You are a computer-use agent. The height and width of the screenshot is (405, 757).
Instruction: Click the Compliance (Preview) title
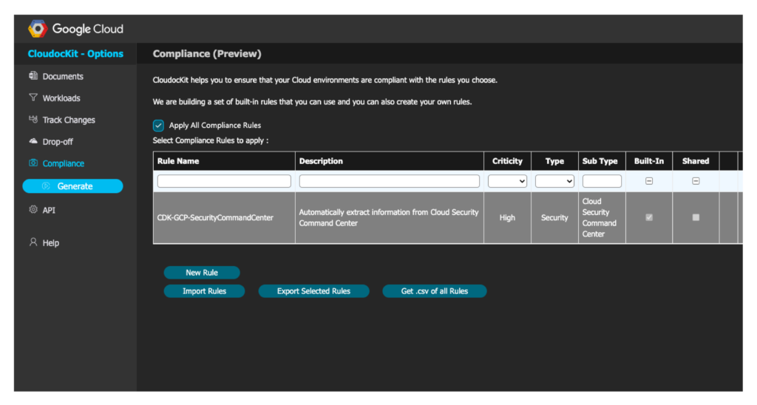pyautogui.click(x=207, y=54)
